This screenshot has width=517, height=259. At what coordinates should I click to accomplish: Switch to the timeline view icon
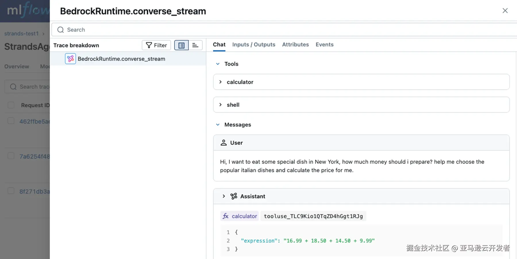(195, 45)
